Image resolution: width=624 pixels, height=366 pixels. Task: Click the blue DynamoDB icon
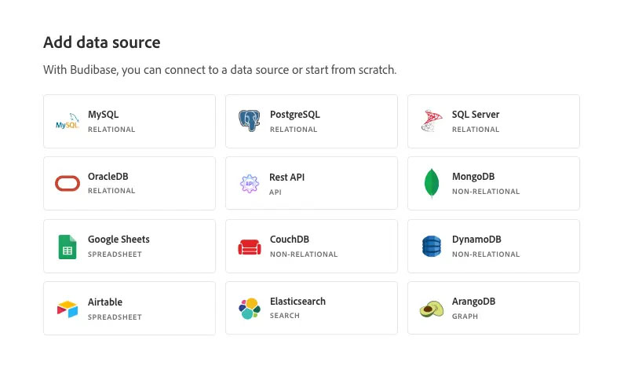click(x=432, y=246)
